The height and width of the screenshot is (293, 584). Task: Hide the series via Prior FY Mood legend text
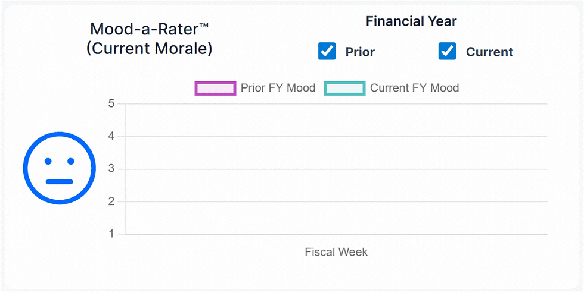point(278,88)
